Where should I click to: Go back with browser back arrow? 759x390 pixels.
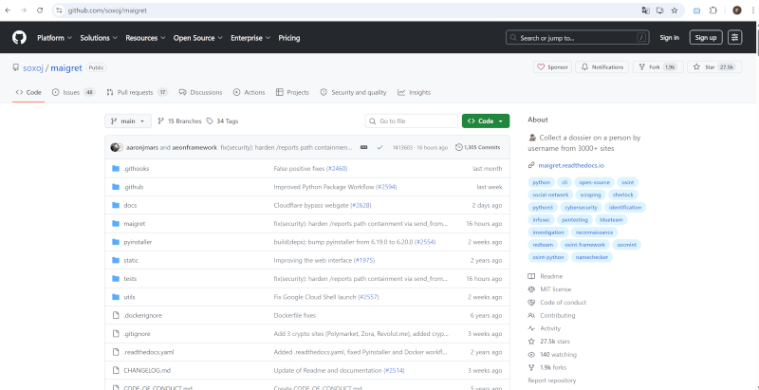[8, 10]
